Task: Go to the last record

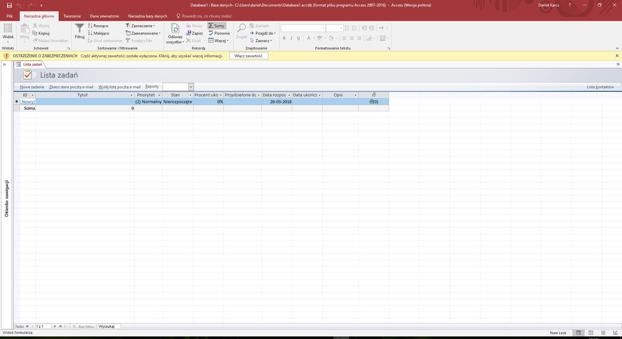Action: coord(60,326)
